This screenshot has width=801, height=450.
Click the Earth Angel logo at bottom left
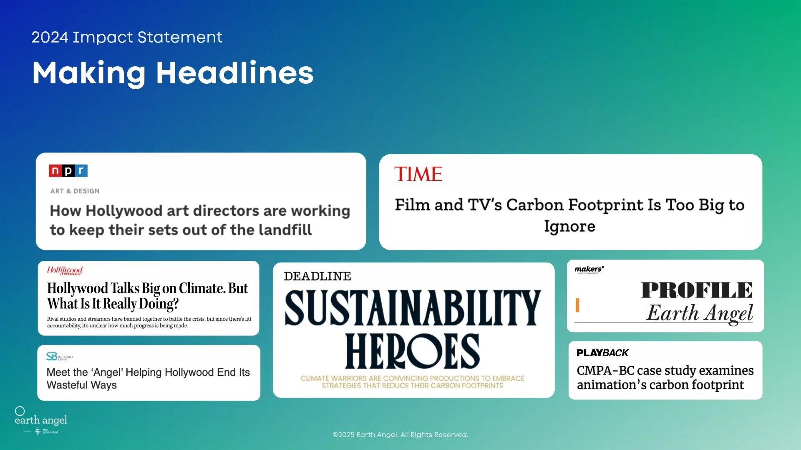click(x=40, y=418)
